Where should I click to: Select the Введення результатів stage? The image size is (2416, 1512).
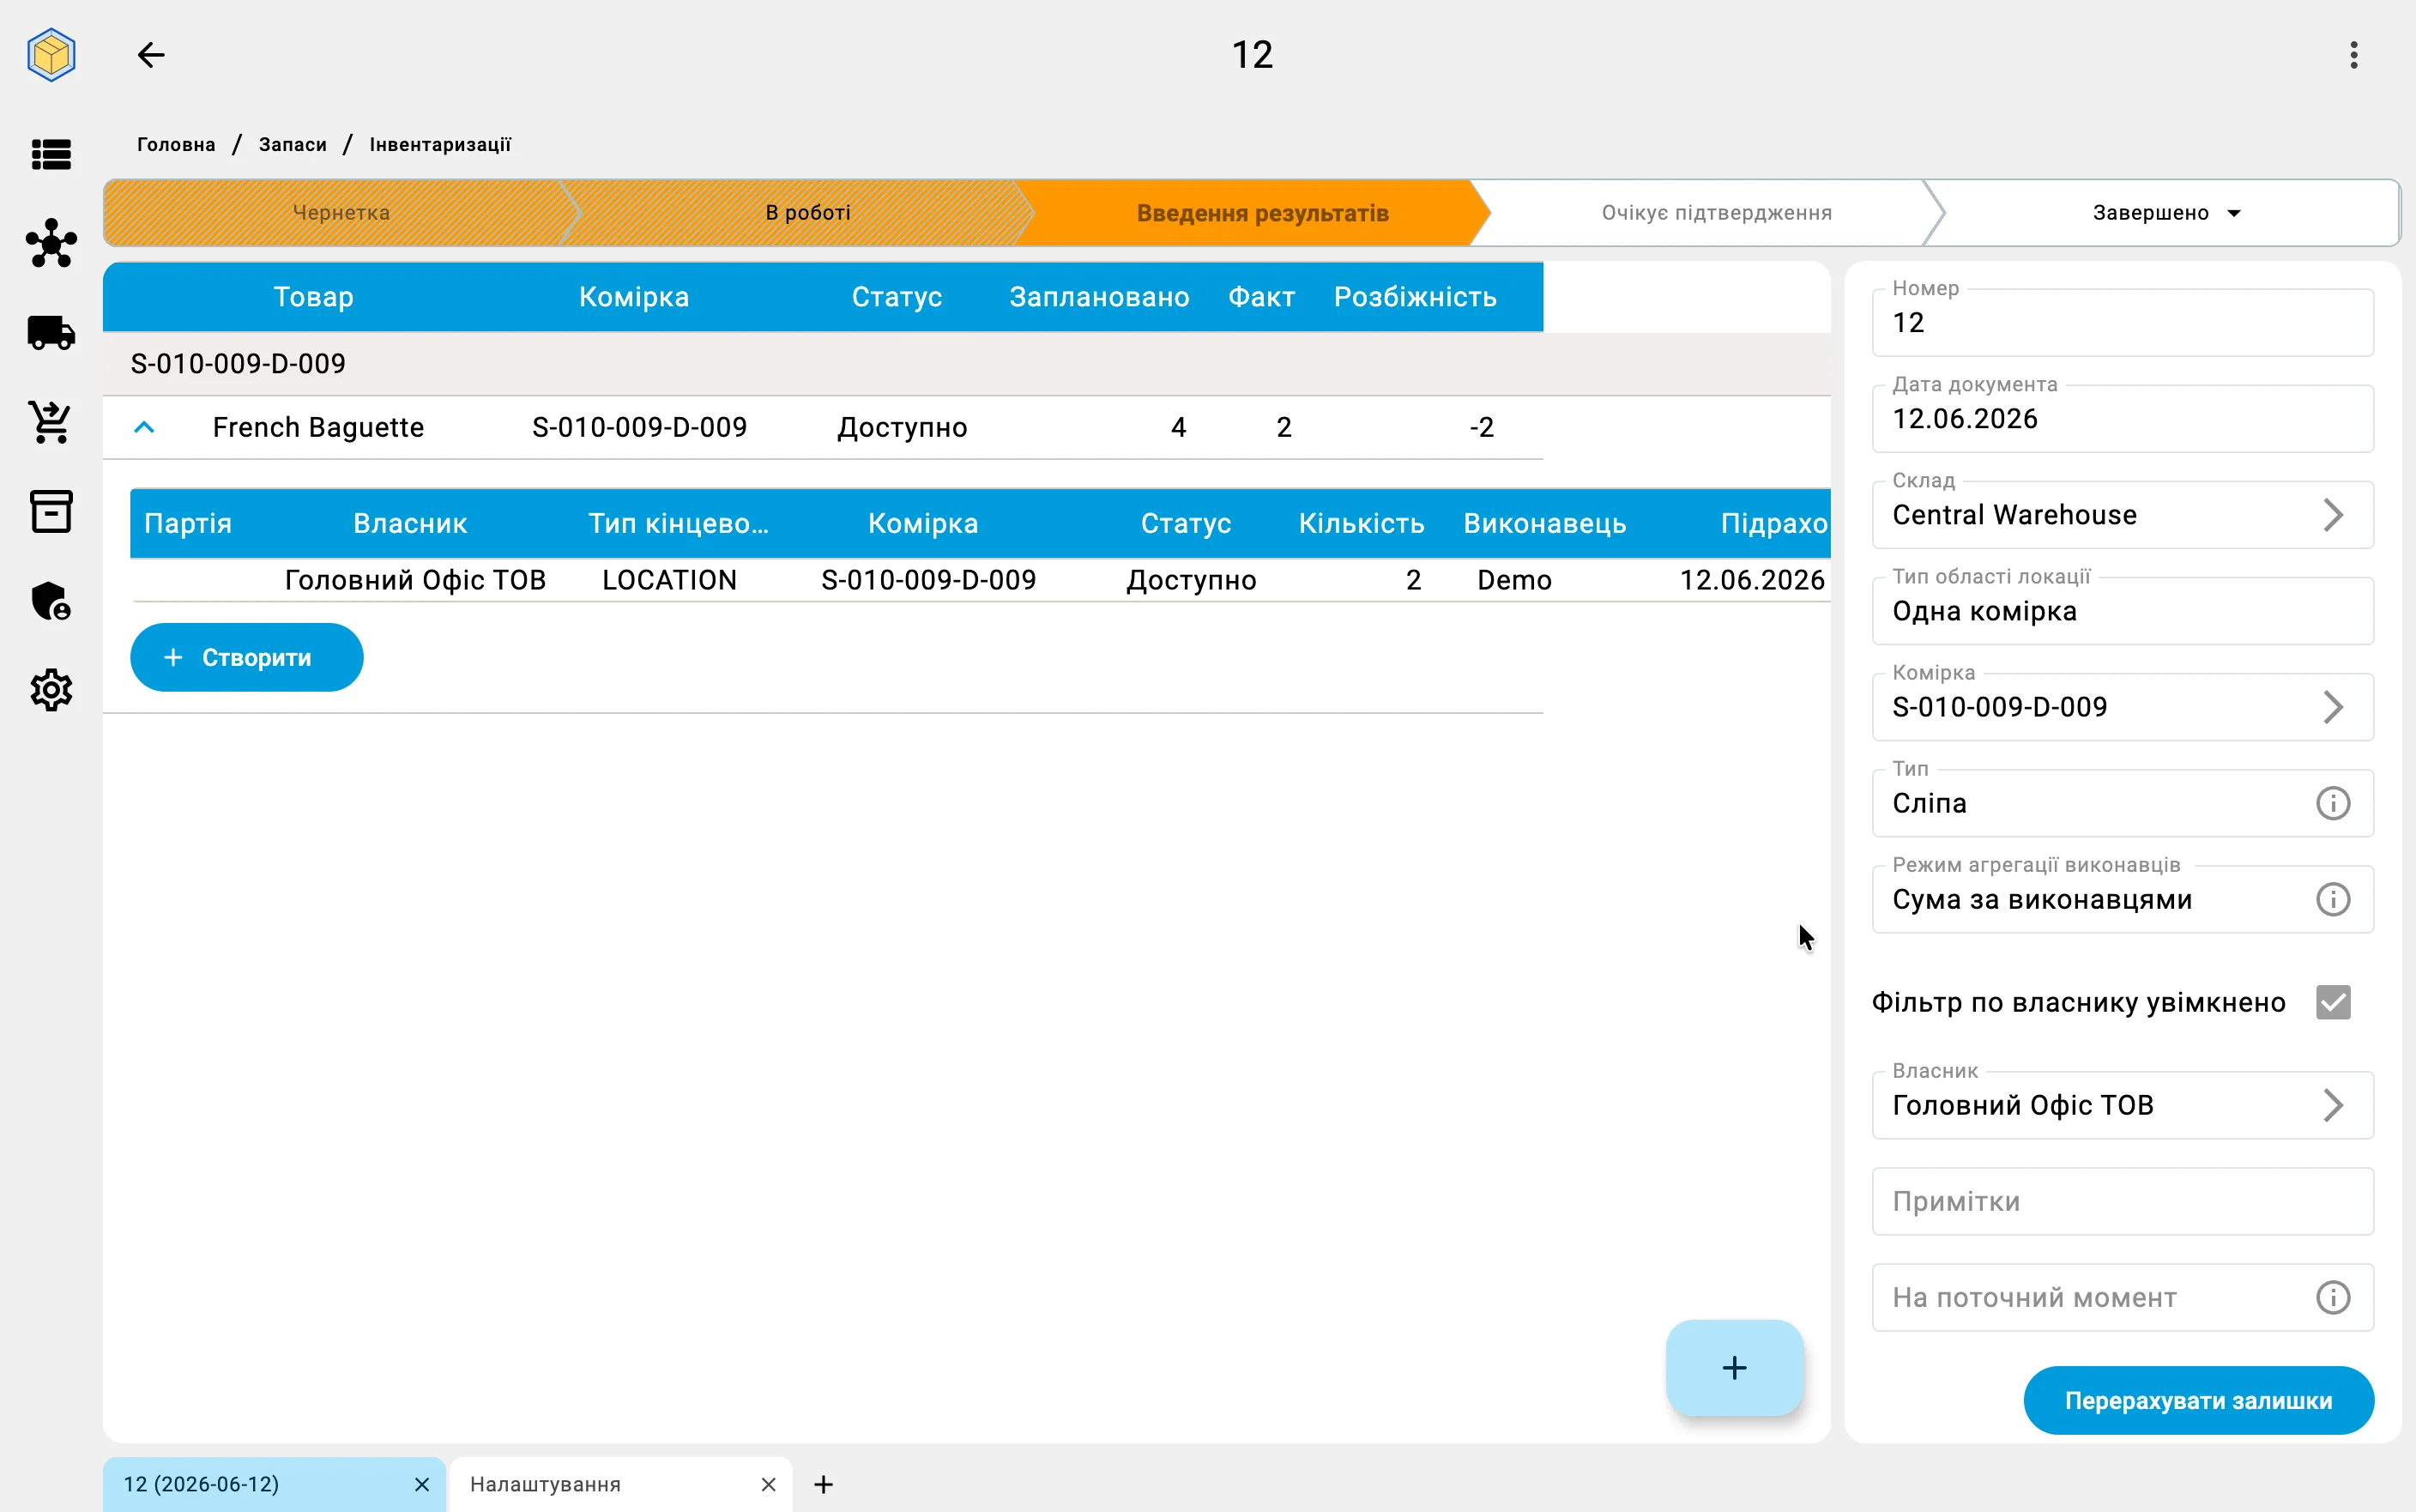tap(1261, 212)
